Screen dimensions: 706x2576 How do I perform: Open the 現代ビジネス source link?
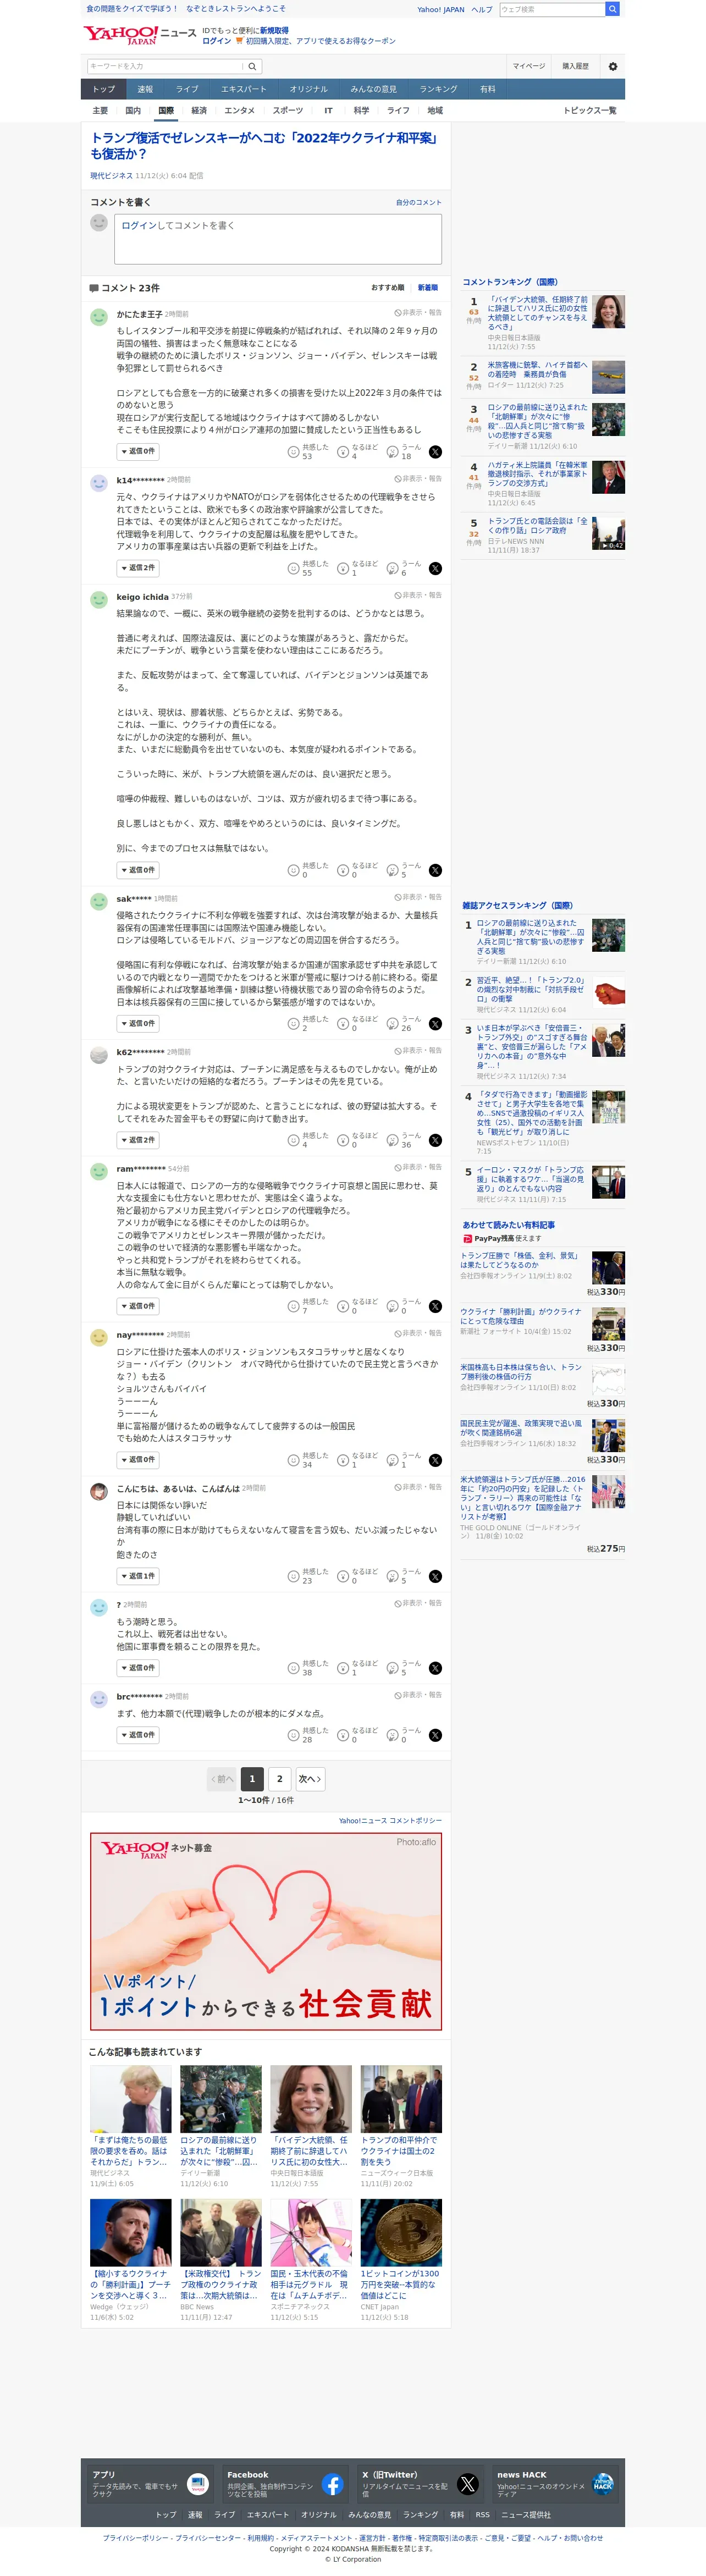coord(111,176)
